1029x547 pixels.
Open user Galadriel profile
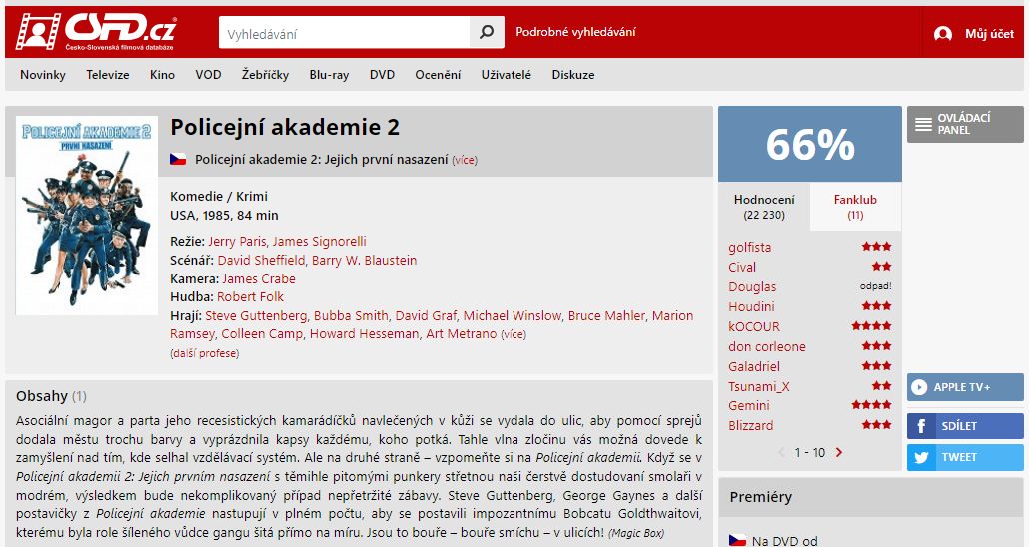[754, 366]
